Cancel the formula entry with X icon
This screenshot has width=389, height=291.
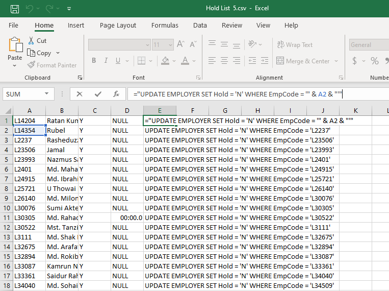coord(79,94)
